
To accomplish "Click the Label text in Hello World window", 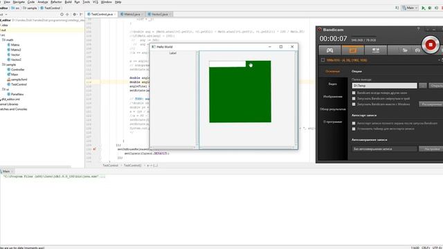I will tap(173, 53).
